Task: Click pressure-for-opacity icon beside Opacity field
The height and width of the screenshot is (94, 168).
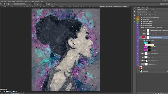Action: pyautogui.click(x=37, y=4)
